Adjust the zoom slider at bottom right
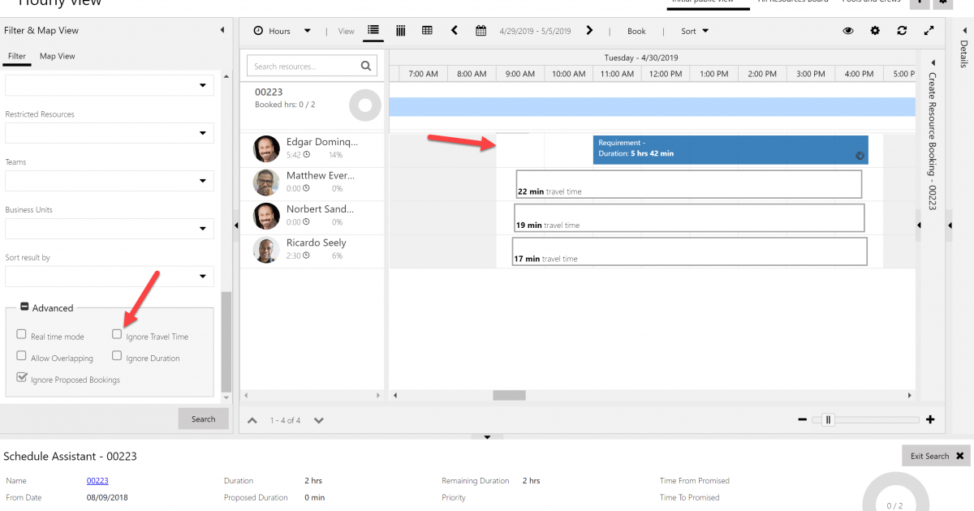The height and width of the screenshot is (511, 974). [x=829, y=420]
